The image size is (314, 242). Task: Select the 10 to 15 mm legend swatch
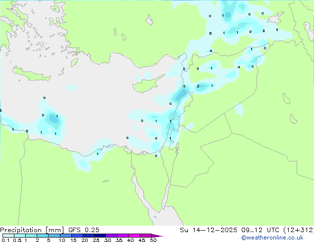point(65,236)
